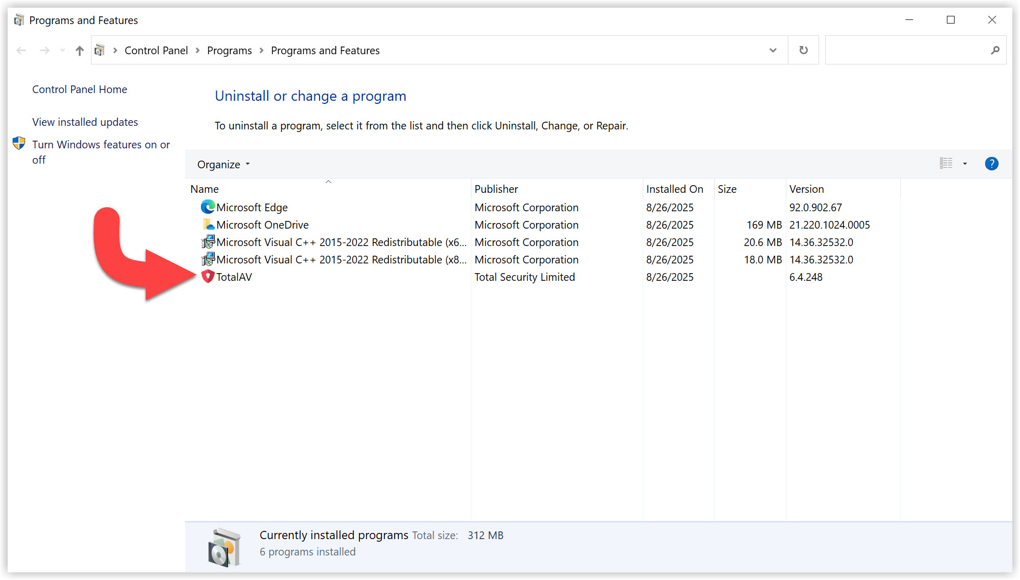1020x580 pixels.
Task: Open help with the blue question mark
Action: tap(991, 164)
